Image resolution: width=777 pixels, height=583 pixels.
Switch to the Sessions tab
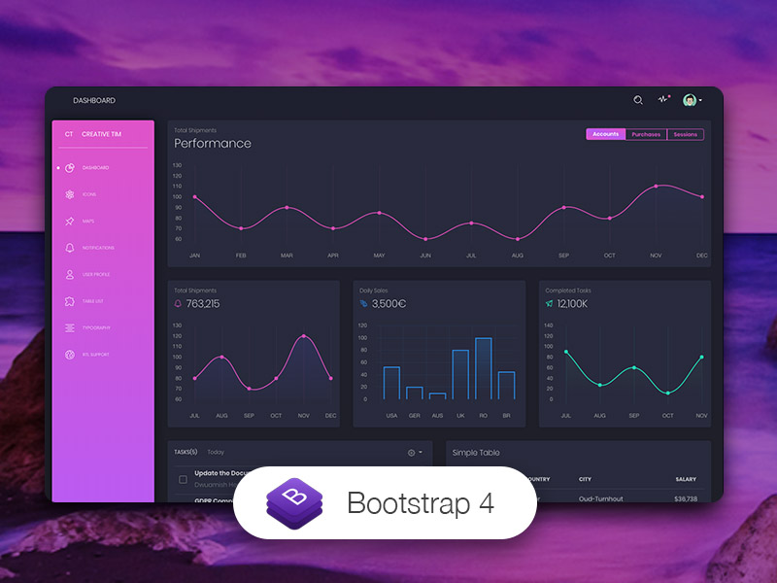pyautogui.click(x=686, y=134)
